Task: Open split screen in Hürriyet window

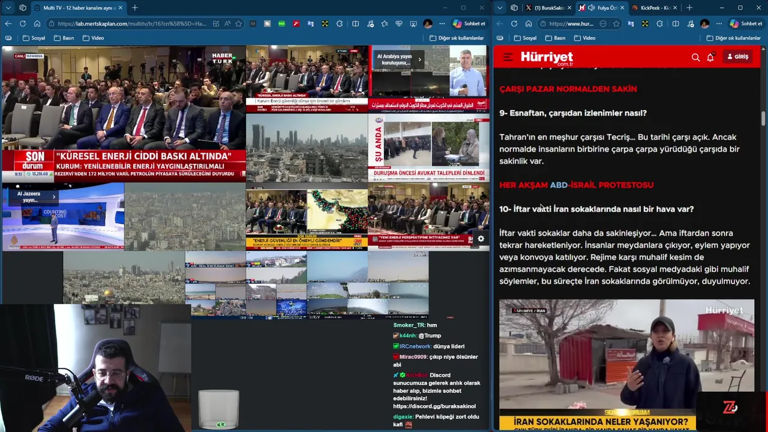Action: pyautogui.click(x=676, y=23)
